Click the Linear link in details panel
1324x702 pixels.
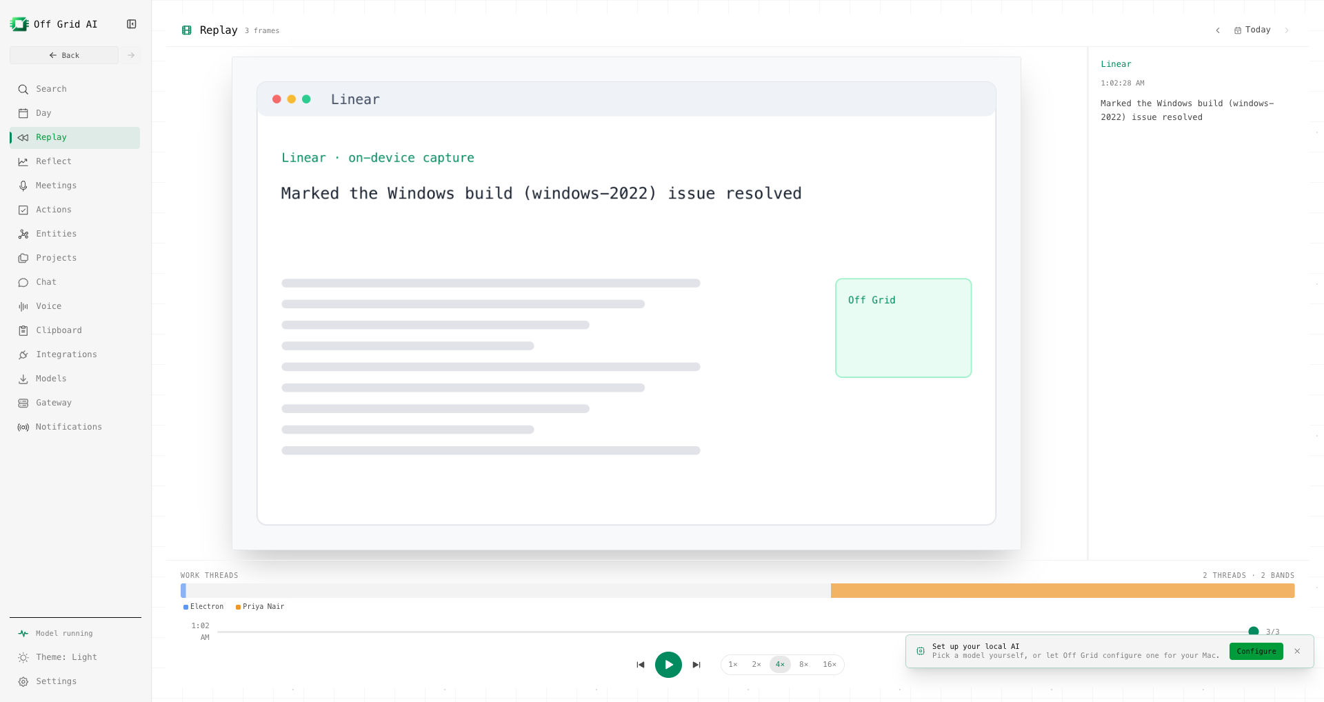point(1116,64)
